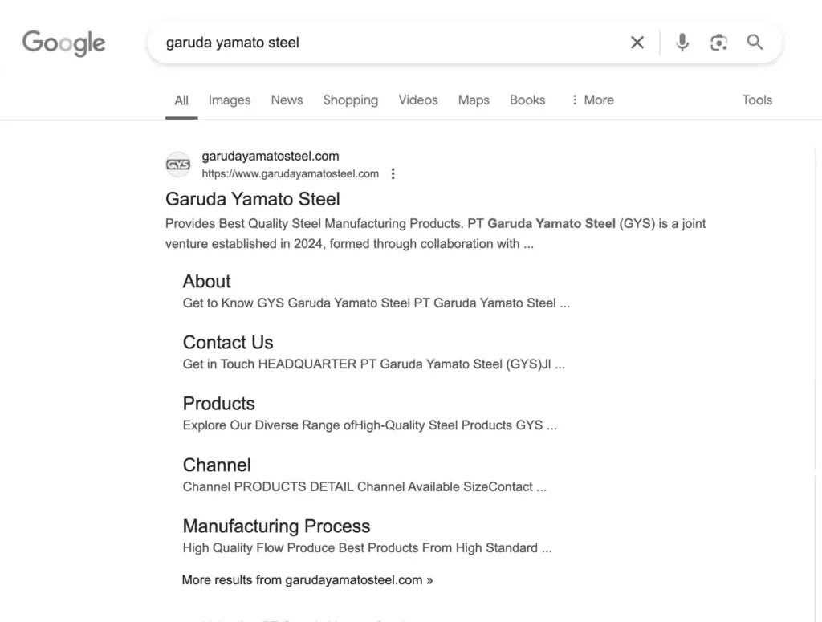Screen dimensions: 822x622
Task: Click the magnifying glass search icon
Action: pyautogui.click(x=755, y=42)
